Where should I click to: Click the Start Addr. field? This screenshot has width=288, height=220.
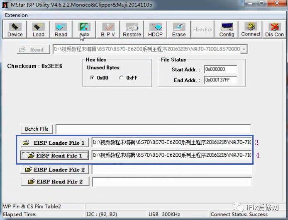tap(220, 69)
